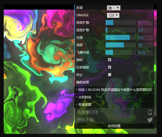The image size is (162, 137).
Task: Uncheck the 五彩缤纷 checkbox
Action: pos(110,67)
